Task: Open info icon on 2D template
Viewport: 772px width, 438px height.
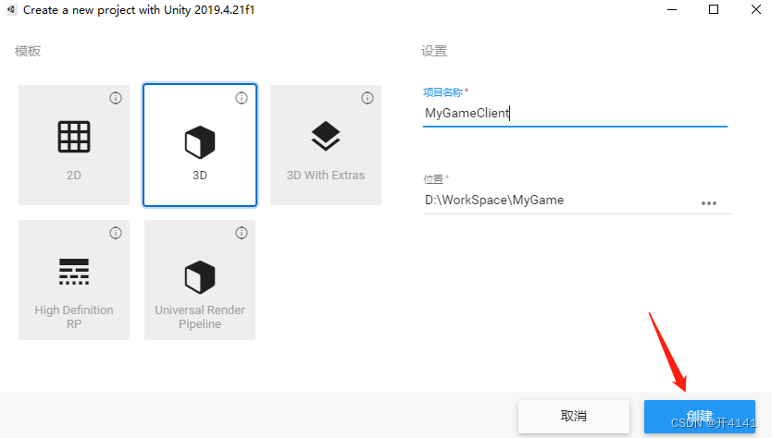Action: click(116, 98)
